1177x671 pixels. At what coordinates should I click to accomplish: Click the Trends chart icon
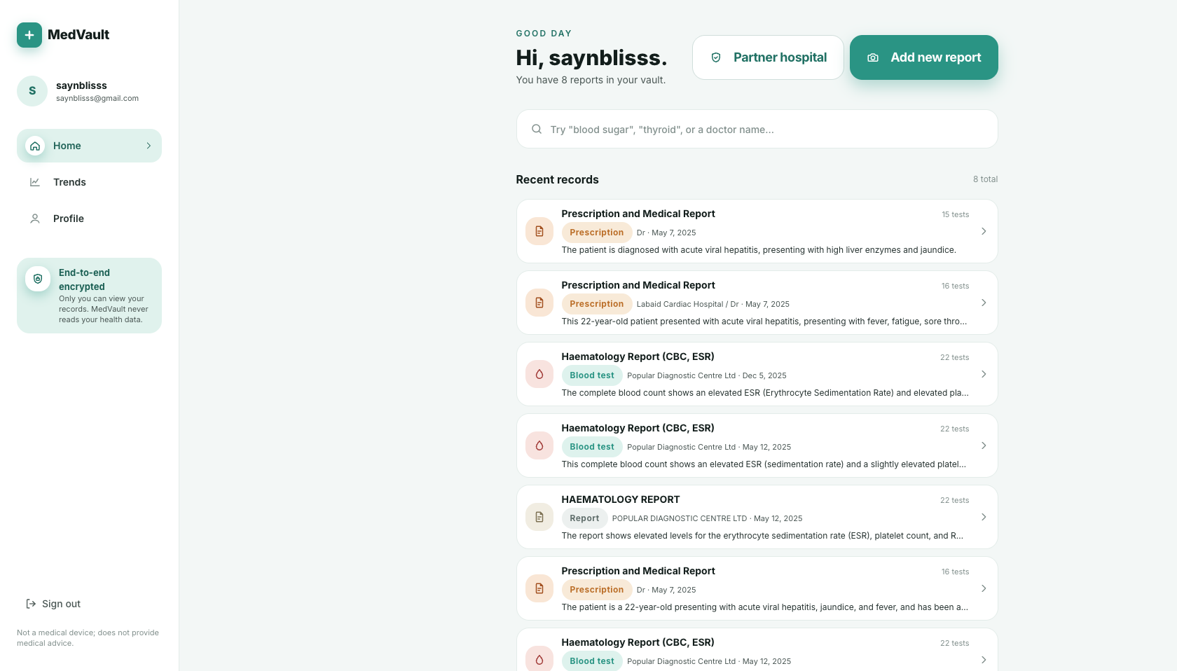[35, 182]
